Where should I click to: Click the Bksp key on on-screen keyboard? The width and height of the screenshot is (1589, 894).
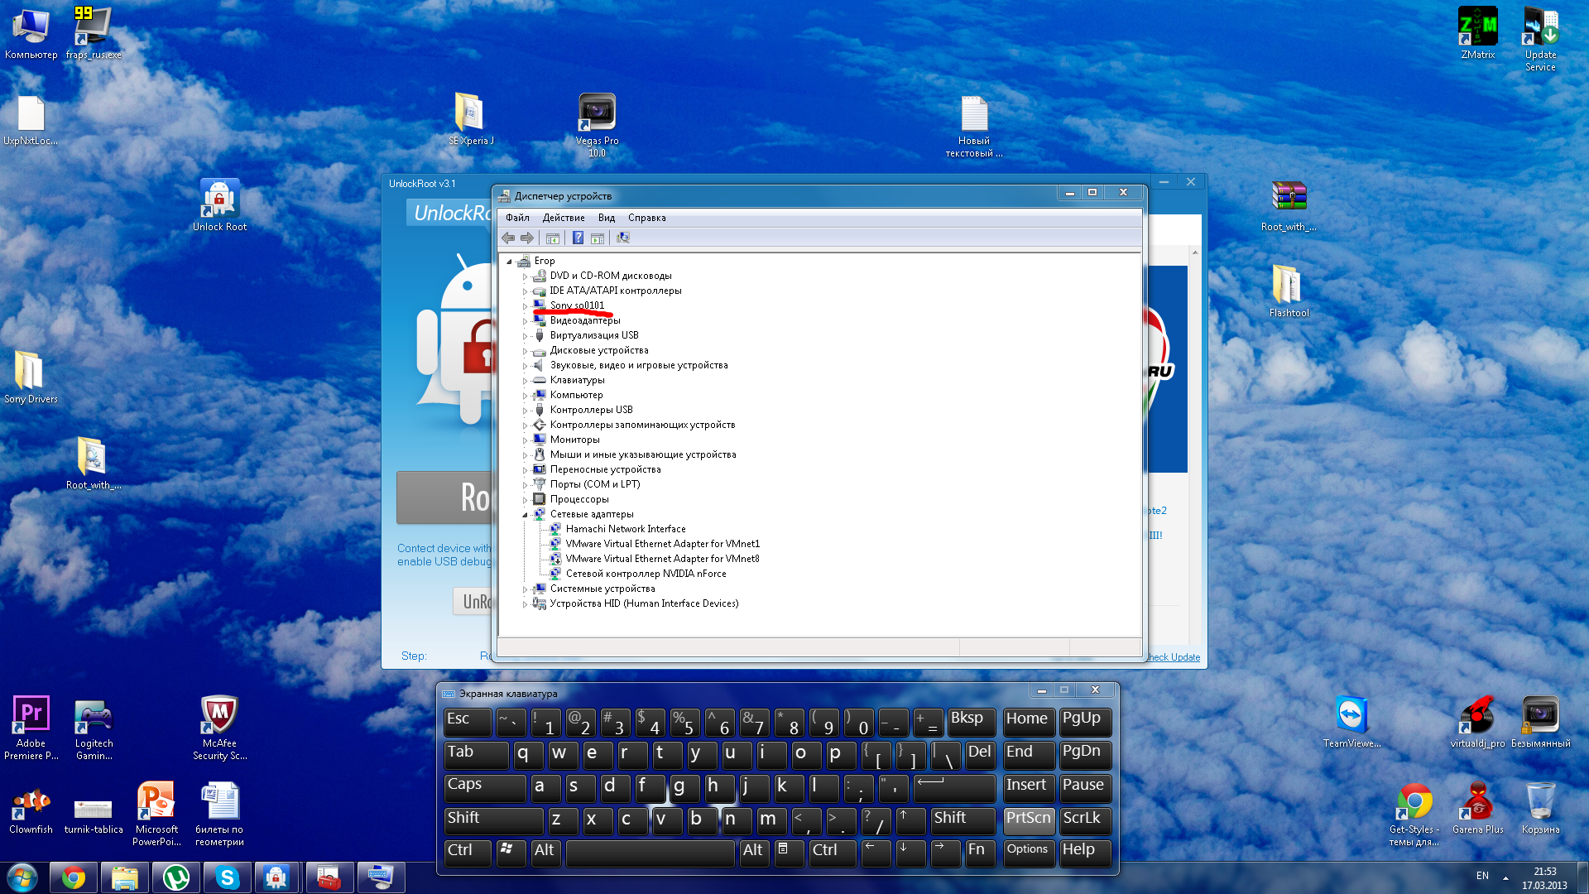pos(972,722)
